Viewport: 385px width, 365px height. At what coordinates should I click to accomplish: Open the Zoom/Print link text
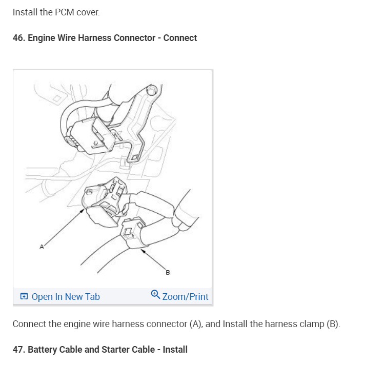186,296
